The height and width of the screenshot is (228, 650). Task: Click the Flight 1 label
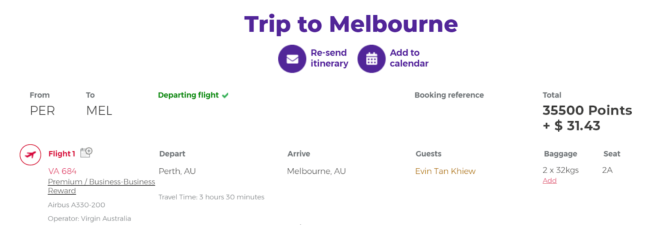click(62, 154)
